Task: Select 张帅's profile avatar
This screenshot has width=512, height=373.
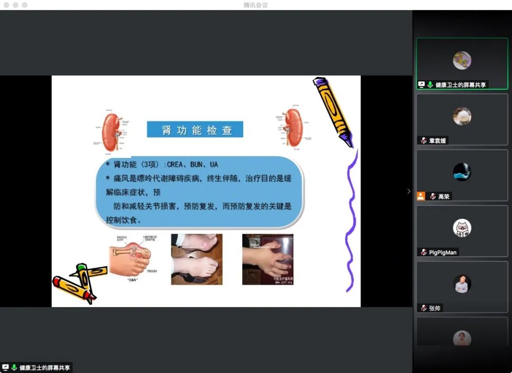Action: 462,284
